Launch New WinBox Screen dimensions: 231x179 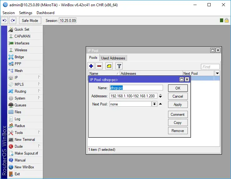25,167
